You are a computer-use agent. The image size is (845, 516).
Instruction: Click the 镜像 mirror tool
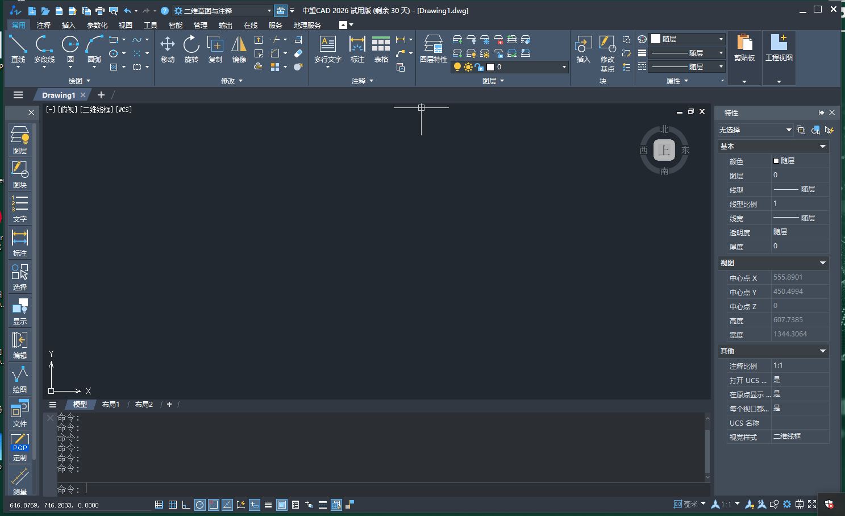239,49
